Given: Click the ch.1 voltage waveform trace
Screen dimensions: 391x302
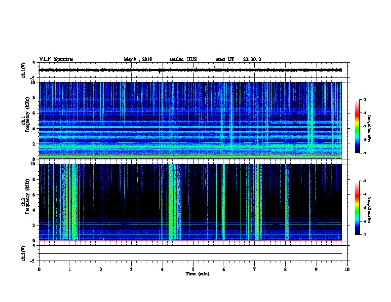Looking at the screenshot, I should (x=191, y=70).
